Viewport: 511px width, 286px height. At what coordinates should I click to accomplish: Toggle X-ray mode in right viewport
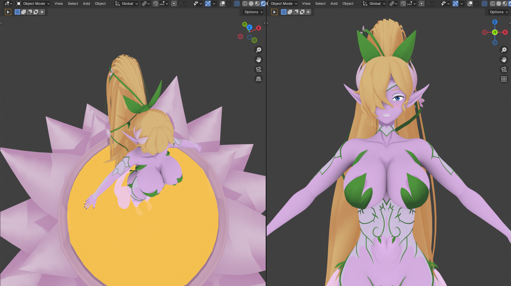coord(484,4)
